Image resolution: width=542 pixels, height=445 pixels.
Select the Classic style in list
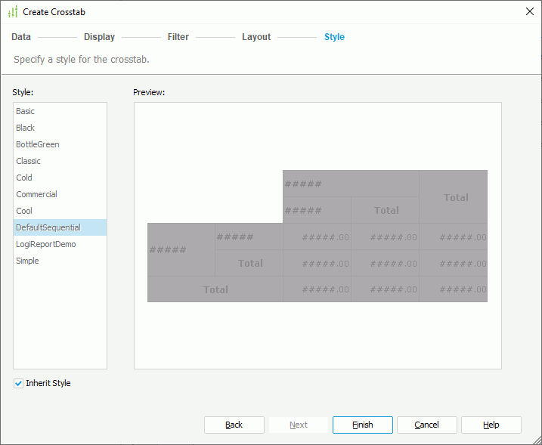(x=29, y=161)
